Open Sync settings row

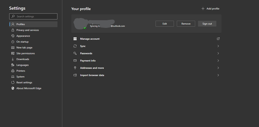(146, 46)
